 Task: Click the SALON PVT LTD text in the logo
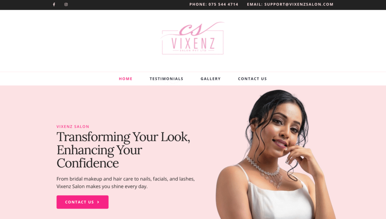tap(193, 51)
